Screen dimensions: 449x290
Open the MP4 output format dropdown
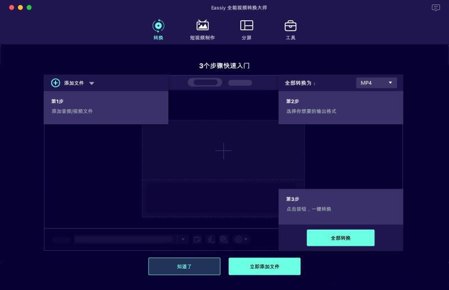376,83
